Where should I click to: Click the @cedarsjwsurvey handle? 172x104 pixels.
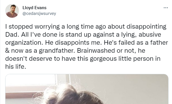39,14
